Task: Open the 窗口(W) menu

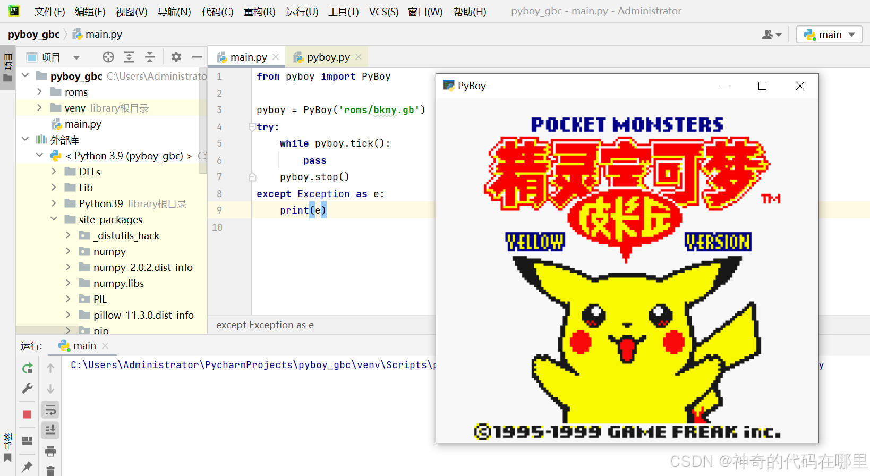Action: tap(425, 12)
